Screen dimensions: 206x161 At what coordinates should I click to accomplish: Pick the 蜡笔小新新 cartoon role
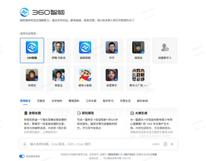[85, 78]
